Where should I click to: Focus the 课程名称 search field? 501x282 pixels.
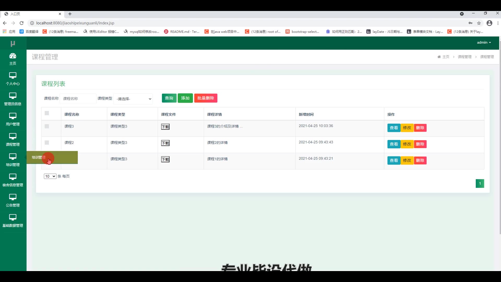(78, 99)
